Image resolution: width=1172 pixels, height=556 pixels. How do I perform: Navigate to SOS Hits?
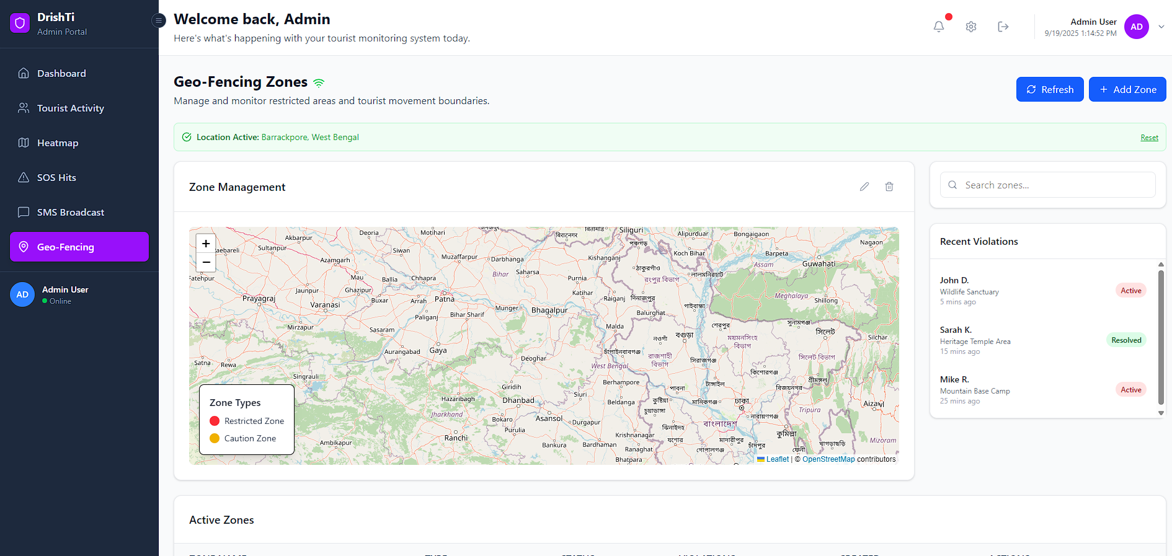(x=79, y=177)
